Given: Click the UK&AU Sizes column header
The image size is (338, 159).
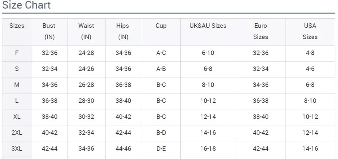Looking at the screenshot, I should coord(208,26).
